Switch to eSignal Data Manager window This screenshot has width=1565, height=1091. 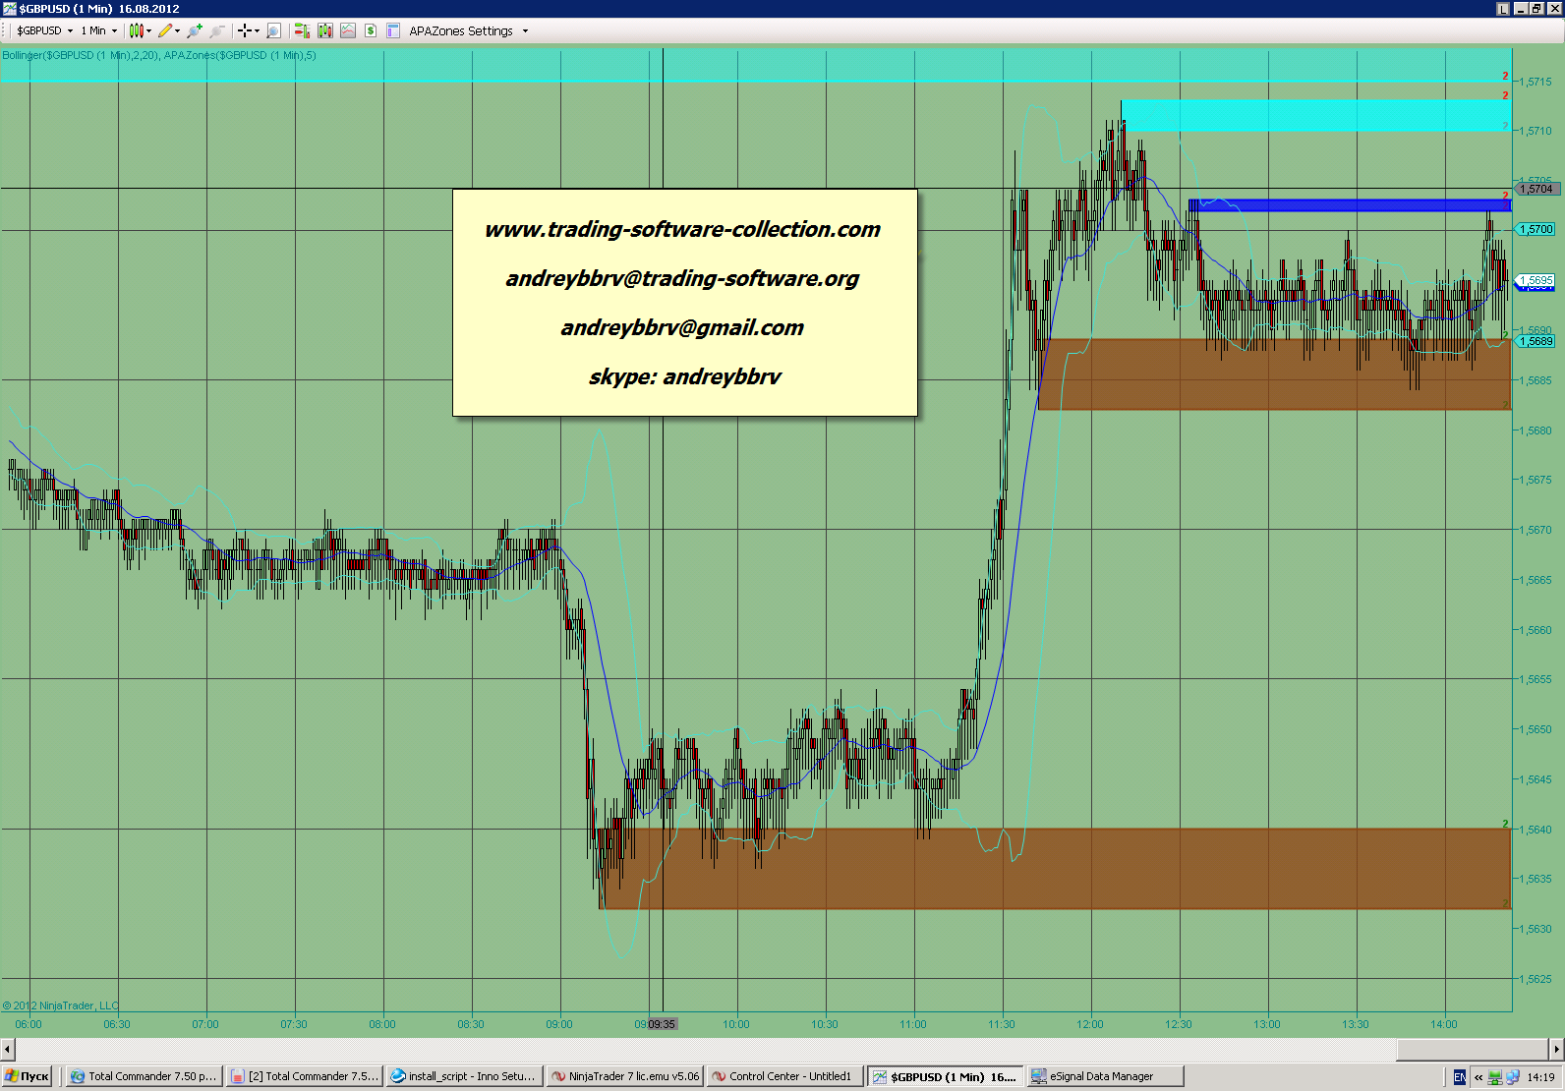click(x=1104, y=1076)
